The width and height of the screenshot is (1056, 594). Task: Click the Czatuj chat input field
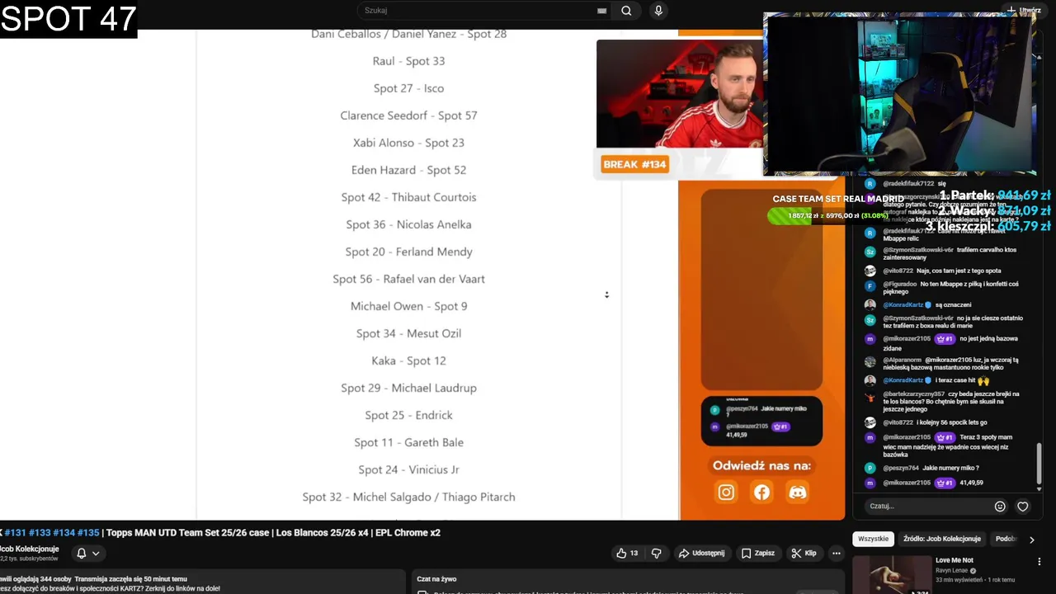point(928,507)
